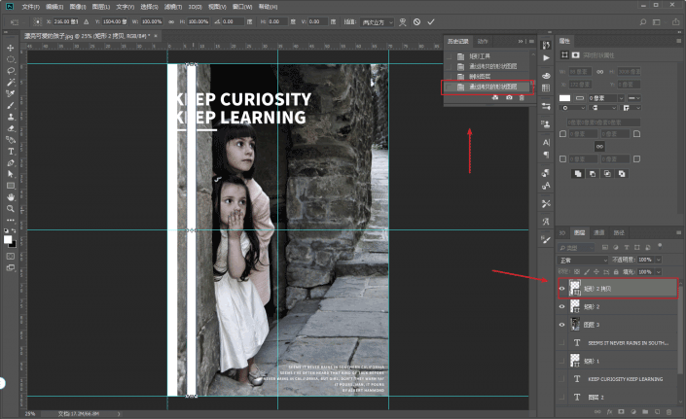
Task: Open the layer fill percentage dropdown arrow
Action: (x=659, y=272)
